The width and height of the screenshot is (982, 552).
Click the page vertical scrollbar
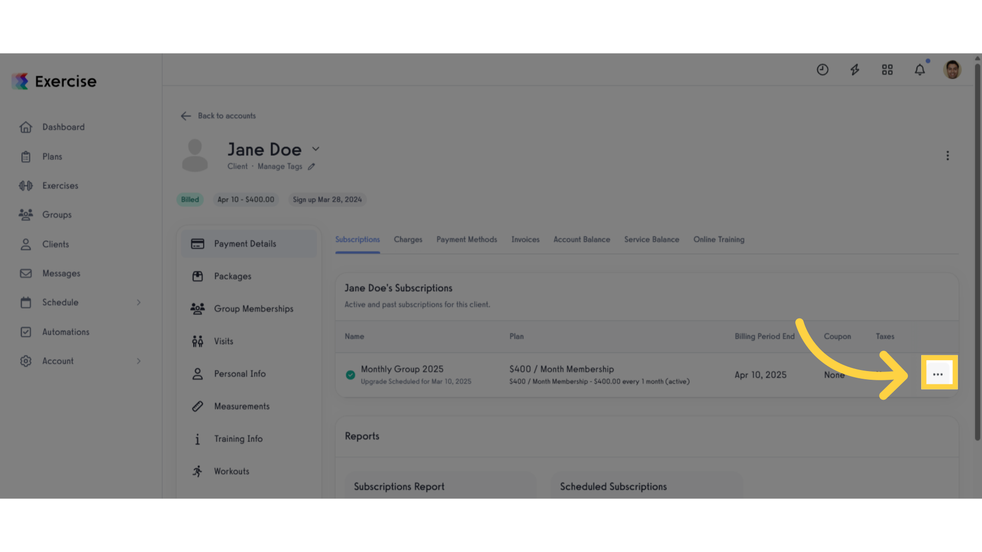977,250
